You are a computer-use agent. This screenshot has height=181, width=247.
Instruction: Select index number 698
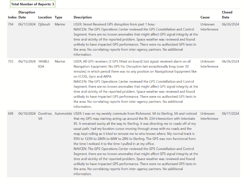tap(11, 114)
